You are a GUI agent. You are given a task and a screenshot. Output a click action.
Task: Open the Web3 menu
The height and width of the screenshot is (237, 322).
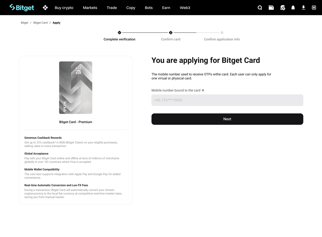[x=185, y=8]
